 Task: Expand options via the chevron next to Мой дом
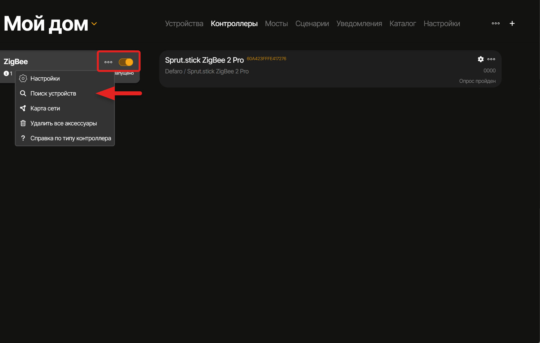point(94,24)
